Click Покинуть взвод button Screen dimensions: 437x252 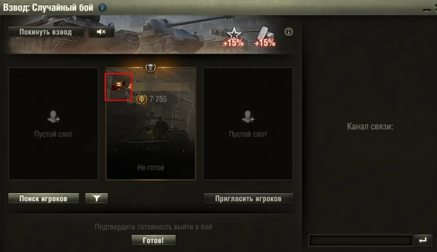pos(46,32)
